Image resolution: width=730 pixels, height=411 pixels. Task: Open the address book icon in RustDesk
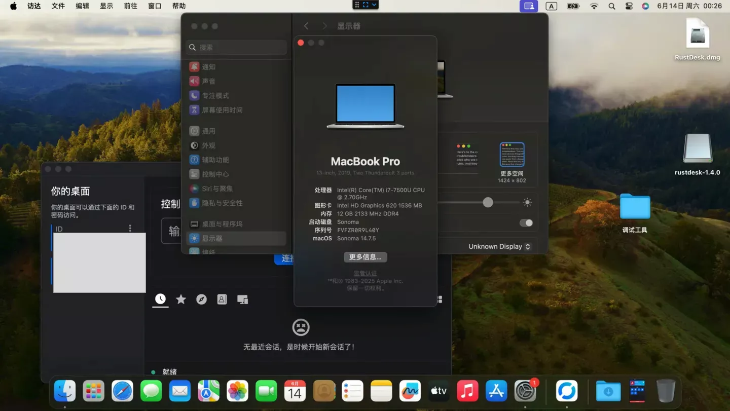point(222,299)
